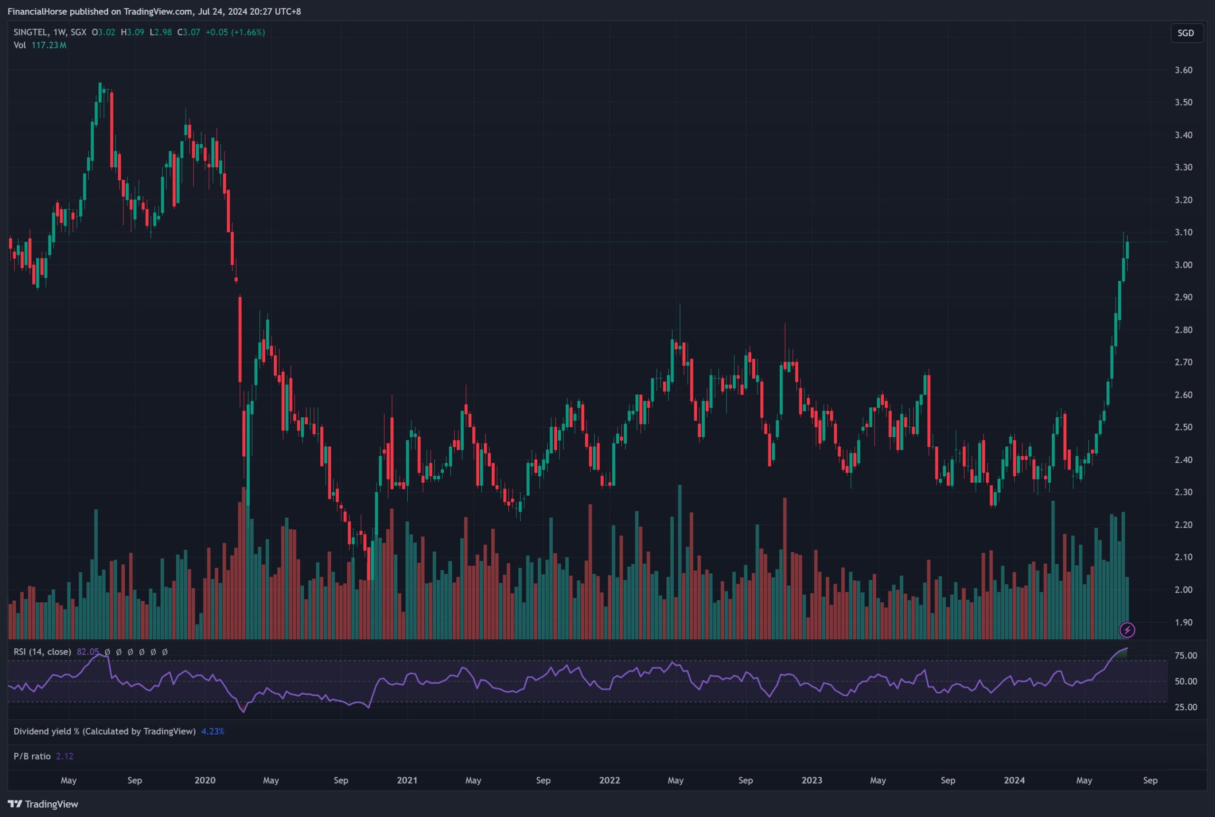The image size is (1215, 817).
Task: Click the 2020 label on the time axis
Action: coord(205,780)
